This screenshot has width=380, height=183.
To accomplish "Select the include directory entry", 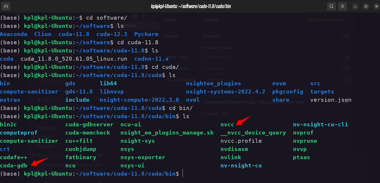I will [x=77, y=100].
